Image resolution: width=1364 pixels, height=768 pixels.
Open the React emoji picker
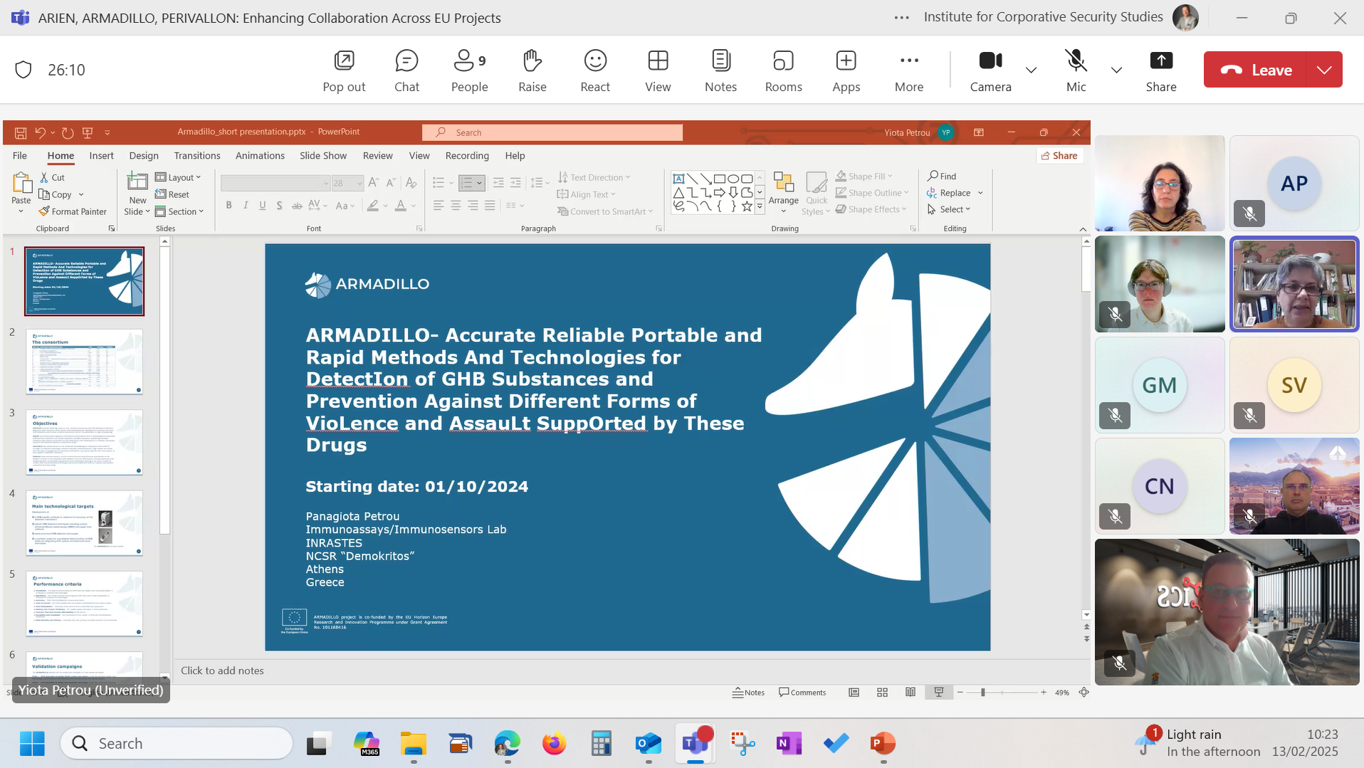tap(595, 70)
